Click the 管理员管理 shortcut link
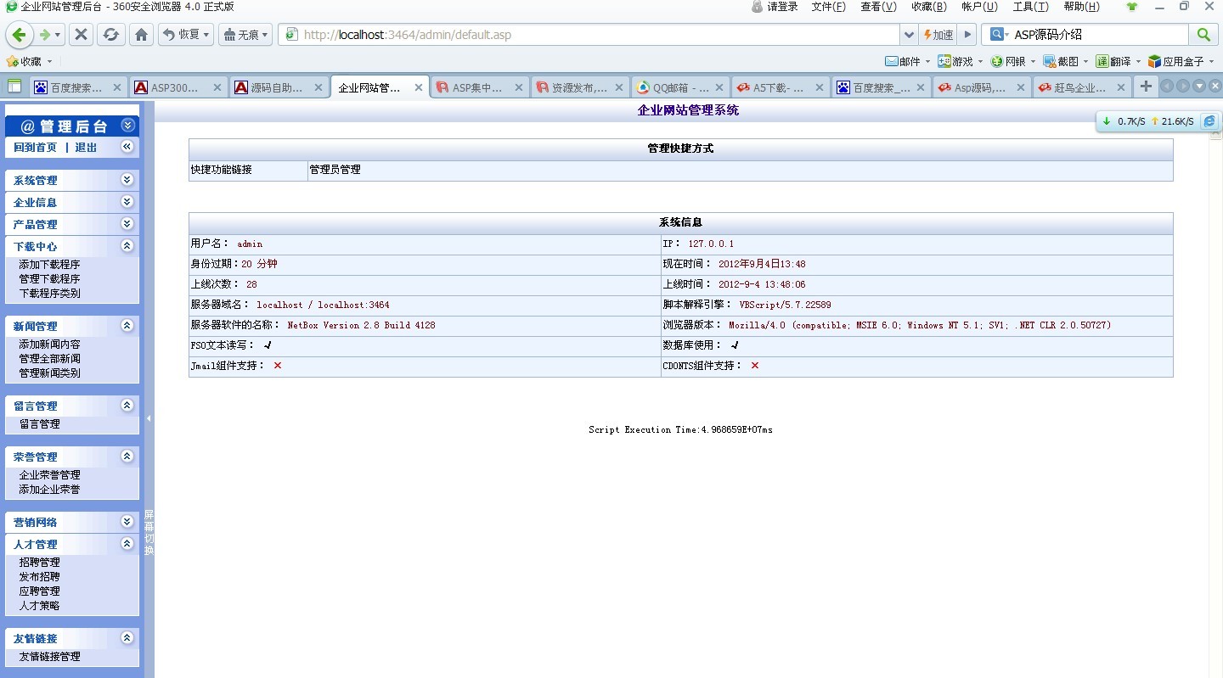This screenshot has width=1223, height=678. (335, 170)
